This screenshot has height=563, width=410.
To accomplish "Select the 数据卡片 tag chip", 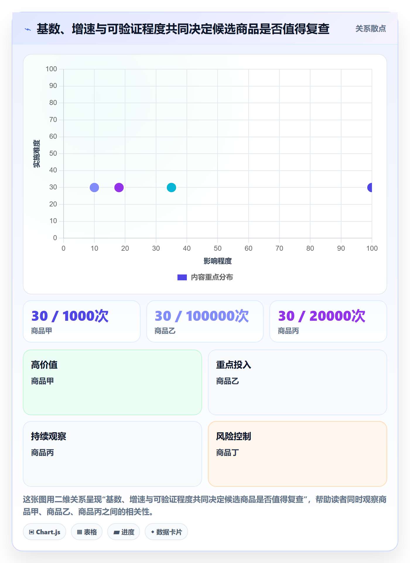I will (166, 532).
